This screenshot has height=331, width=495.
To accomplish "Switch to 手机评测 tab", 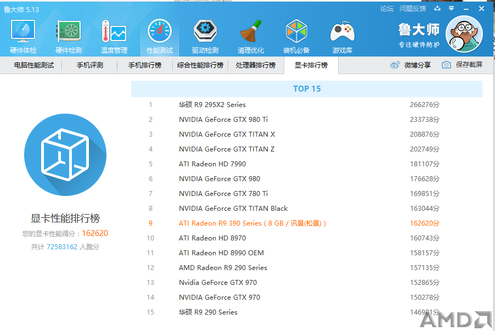I will coord(89,65).
